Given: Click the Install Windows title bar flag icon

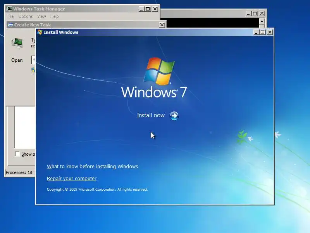Looking at the screenshot, I should click(40, 32).
